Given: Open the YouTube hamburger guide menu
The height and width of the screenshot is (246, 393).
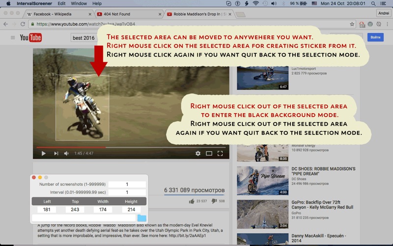Looking at the screenshot, I should [13, 38].
